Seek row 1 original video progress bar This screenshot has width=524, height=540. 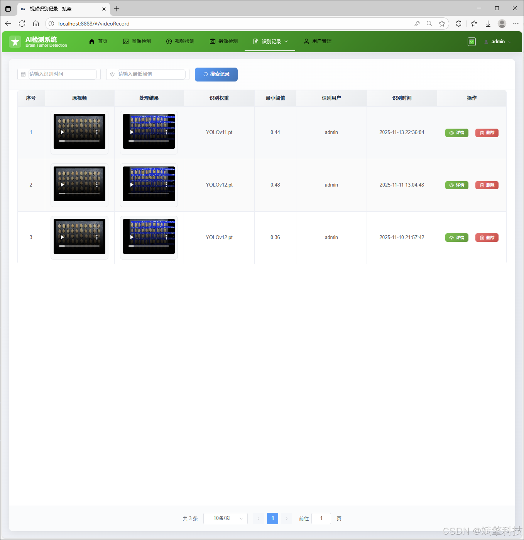point(79,141)
